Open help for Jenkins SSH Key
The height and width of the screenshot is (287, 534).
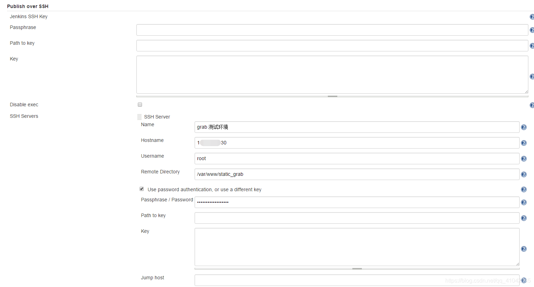[532, 17]
